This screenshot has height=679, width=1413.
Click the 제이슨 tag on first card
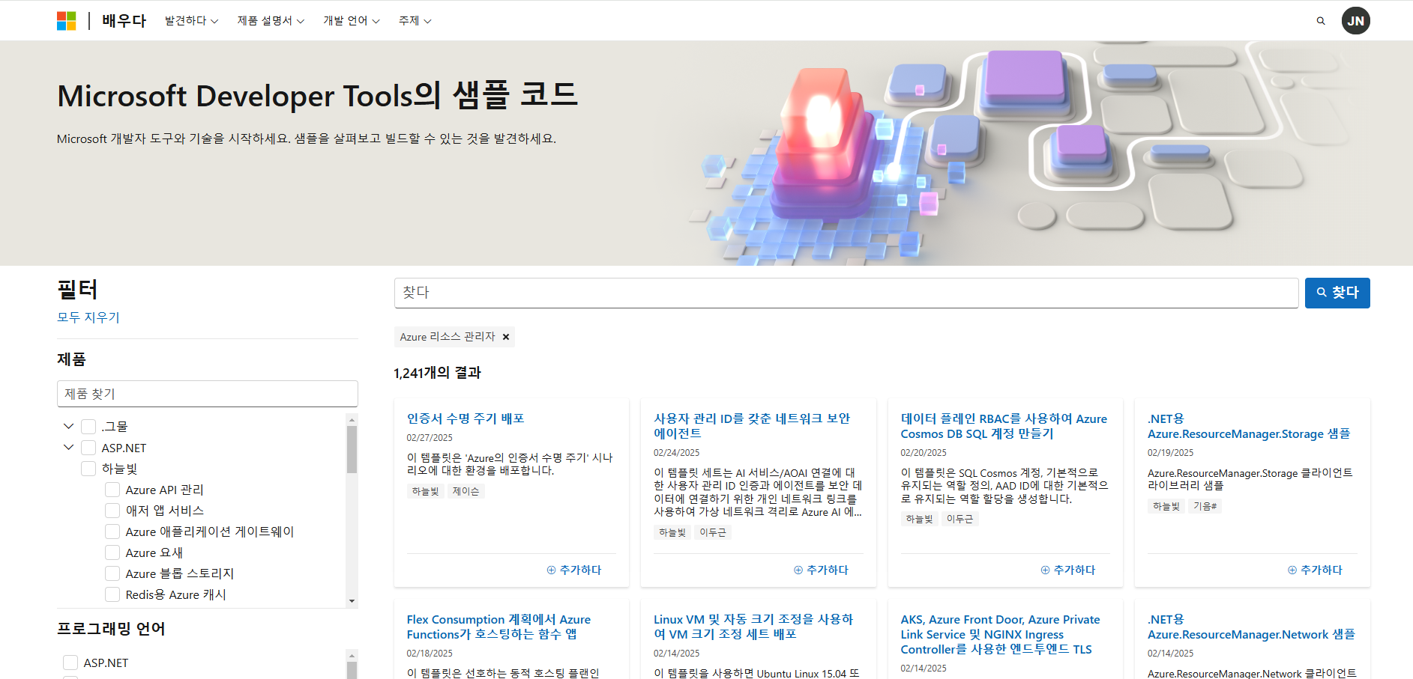tap(466, 491)
